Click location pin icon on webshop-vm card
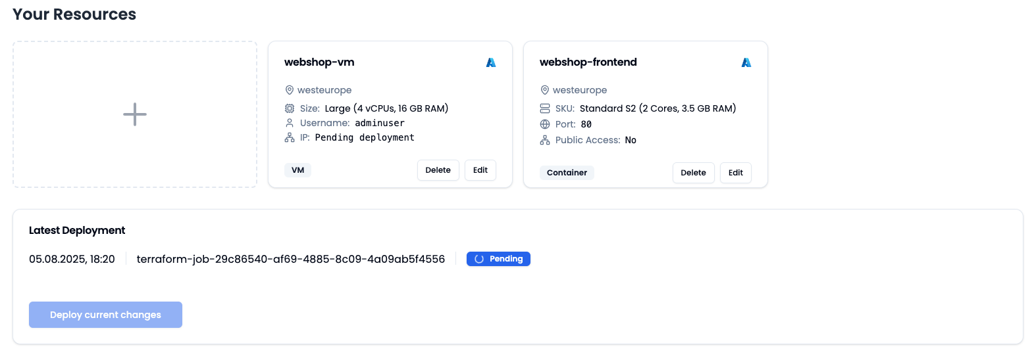This screenshot has width=1032, height=364. (x=289, y=90)
